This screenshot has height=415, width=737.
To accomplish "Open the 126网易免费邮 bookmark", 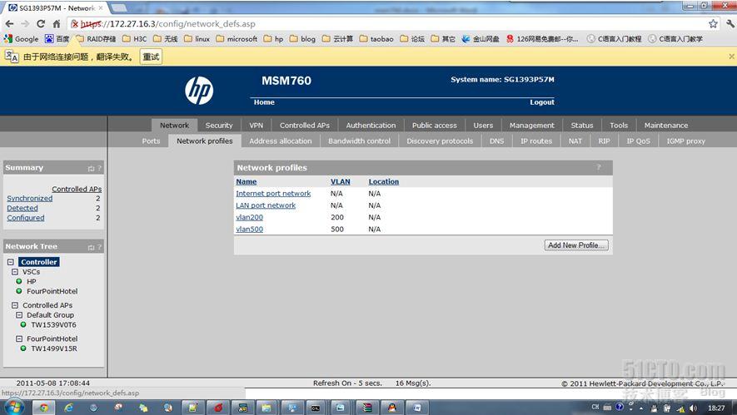I will tap(542, 39).
